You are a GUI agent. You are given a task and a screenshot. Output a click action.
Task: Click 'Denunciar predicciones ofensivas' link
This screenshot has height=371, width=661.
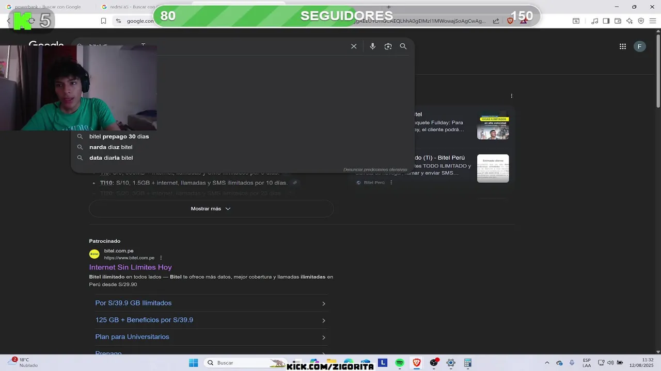(375, 170)
